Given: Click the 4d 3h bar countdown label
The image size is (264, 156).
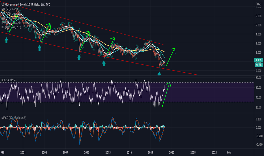Looking at the screenshot, I should click(x=258, y=65).
